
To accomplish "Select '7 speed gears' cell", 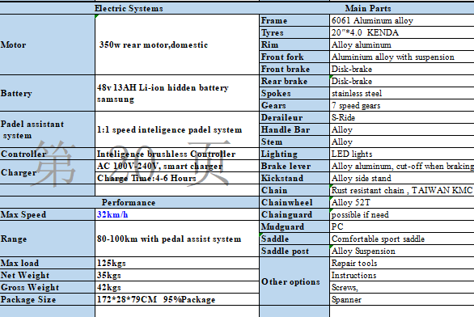I will [x=402, y=105].
